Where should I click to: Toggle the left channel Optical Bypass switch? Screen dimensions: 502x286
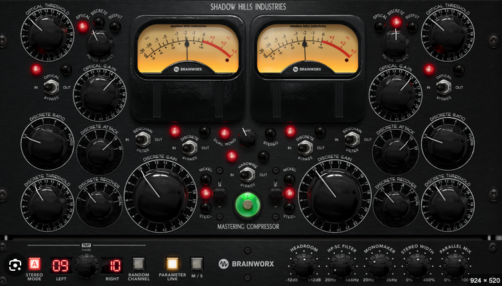[x=51, y=87]
